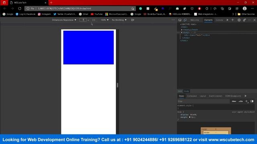The width and height of the screenshot is (257, 144).
Task: Open the Gmail bookmark
Action: (x=84, y=14)
